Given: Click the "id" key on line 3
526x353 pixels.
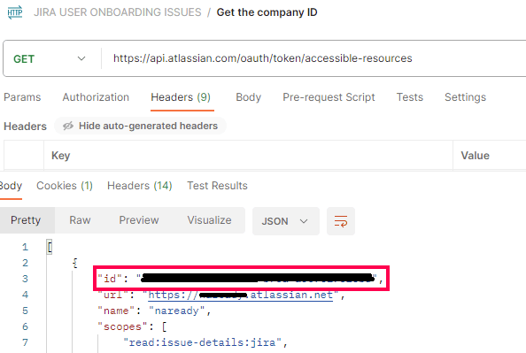Looking at the screenshot, I should (110, 279).
